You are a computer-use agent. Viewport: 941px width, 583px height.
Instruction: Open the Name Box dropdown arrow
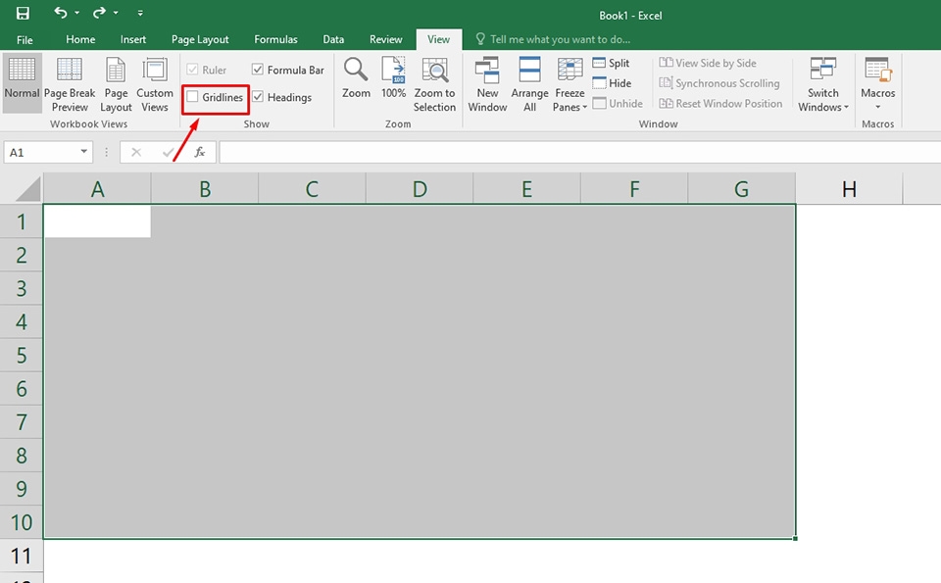[84, 152]
